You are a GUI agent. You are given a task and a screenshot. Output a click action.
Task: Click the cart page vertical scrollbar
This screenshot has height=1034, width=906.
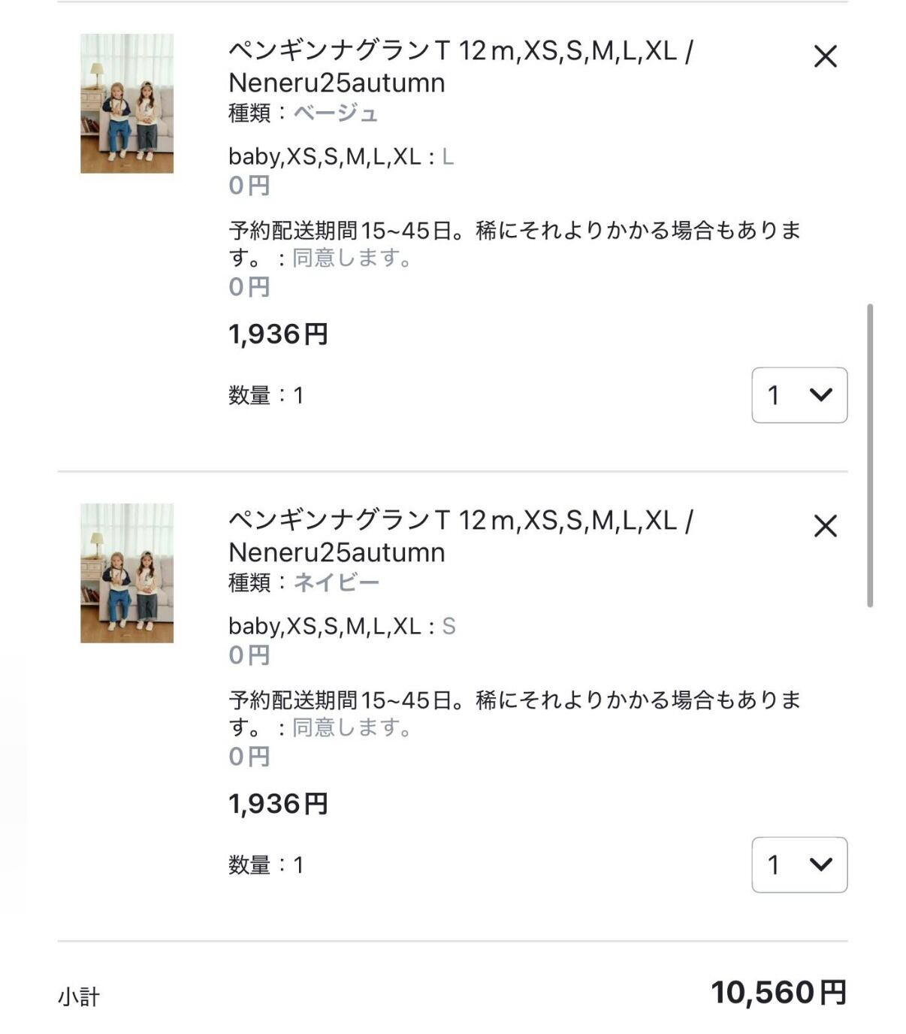[x=870, y=455]
